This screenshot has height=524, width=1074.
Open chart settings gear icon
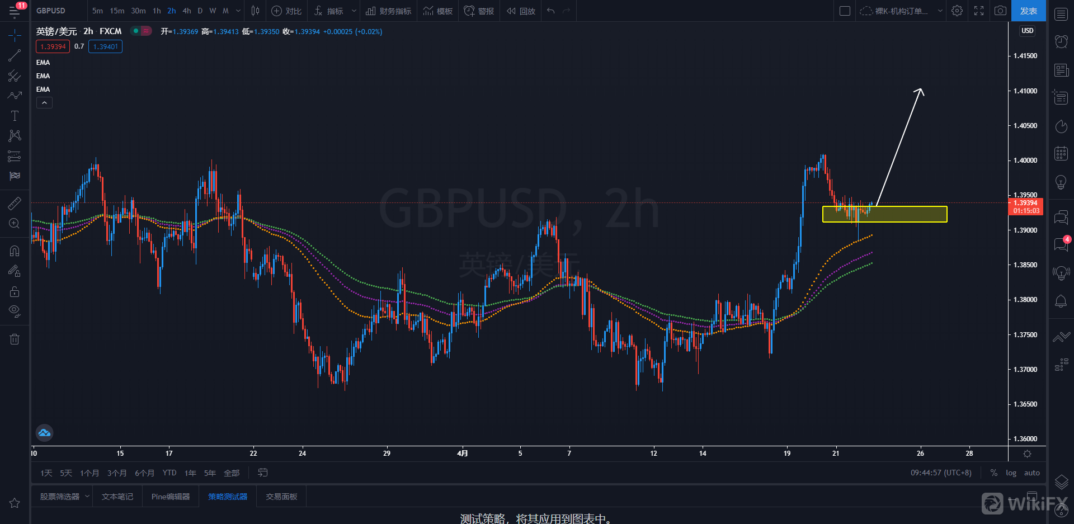tap(957, 11)
